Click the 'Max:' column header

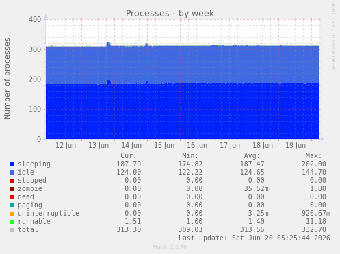click(x=313, y=156)
